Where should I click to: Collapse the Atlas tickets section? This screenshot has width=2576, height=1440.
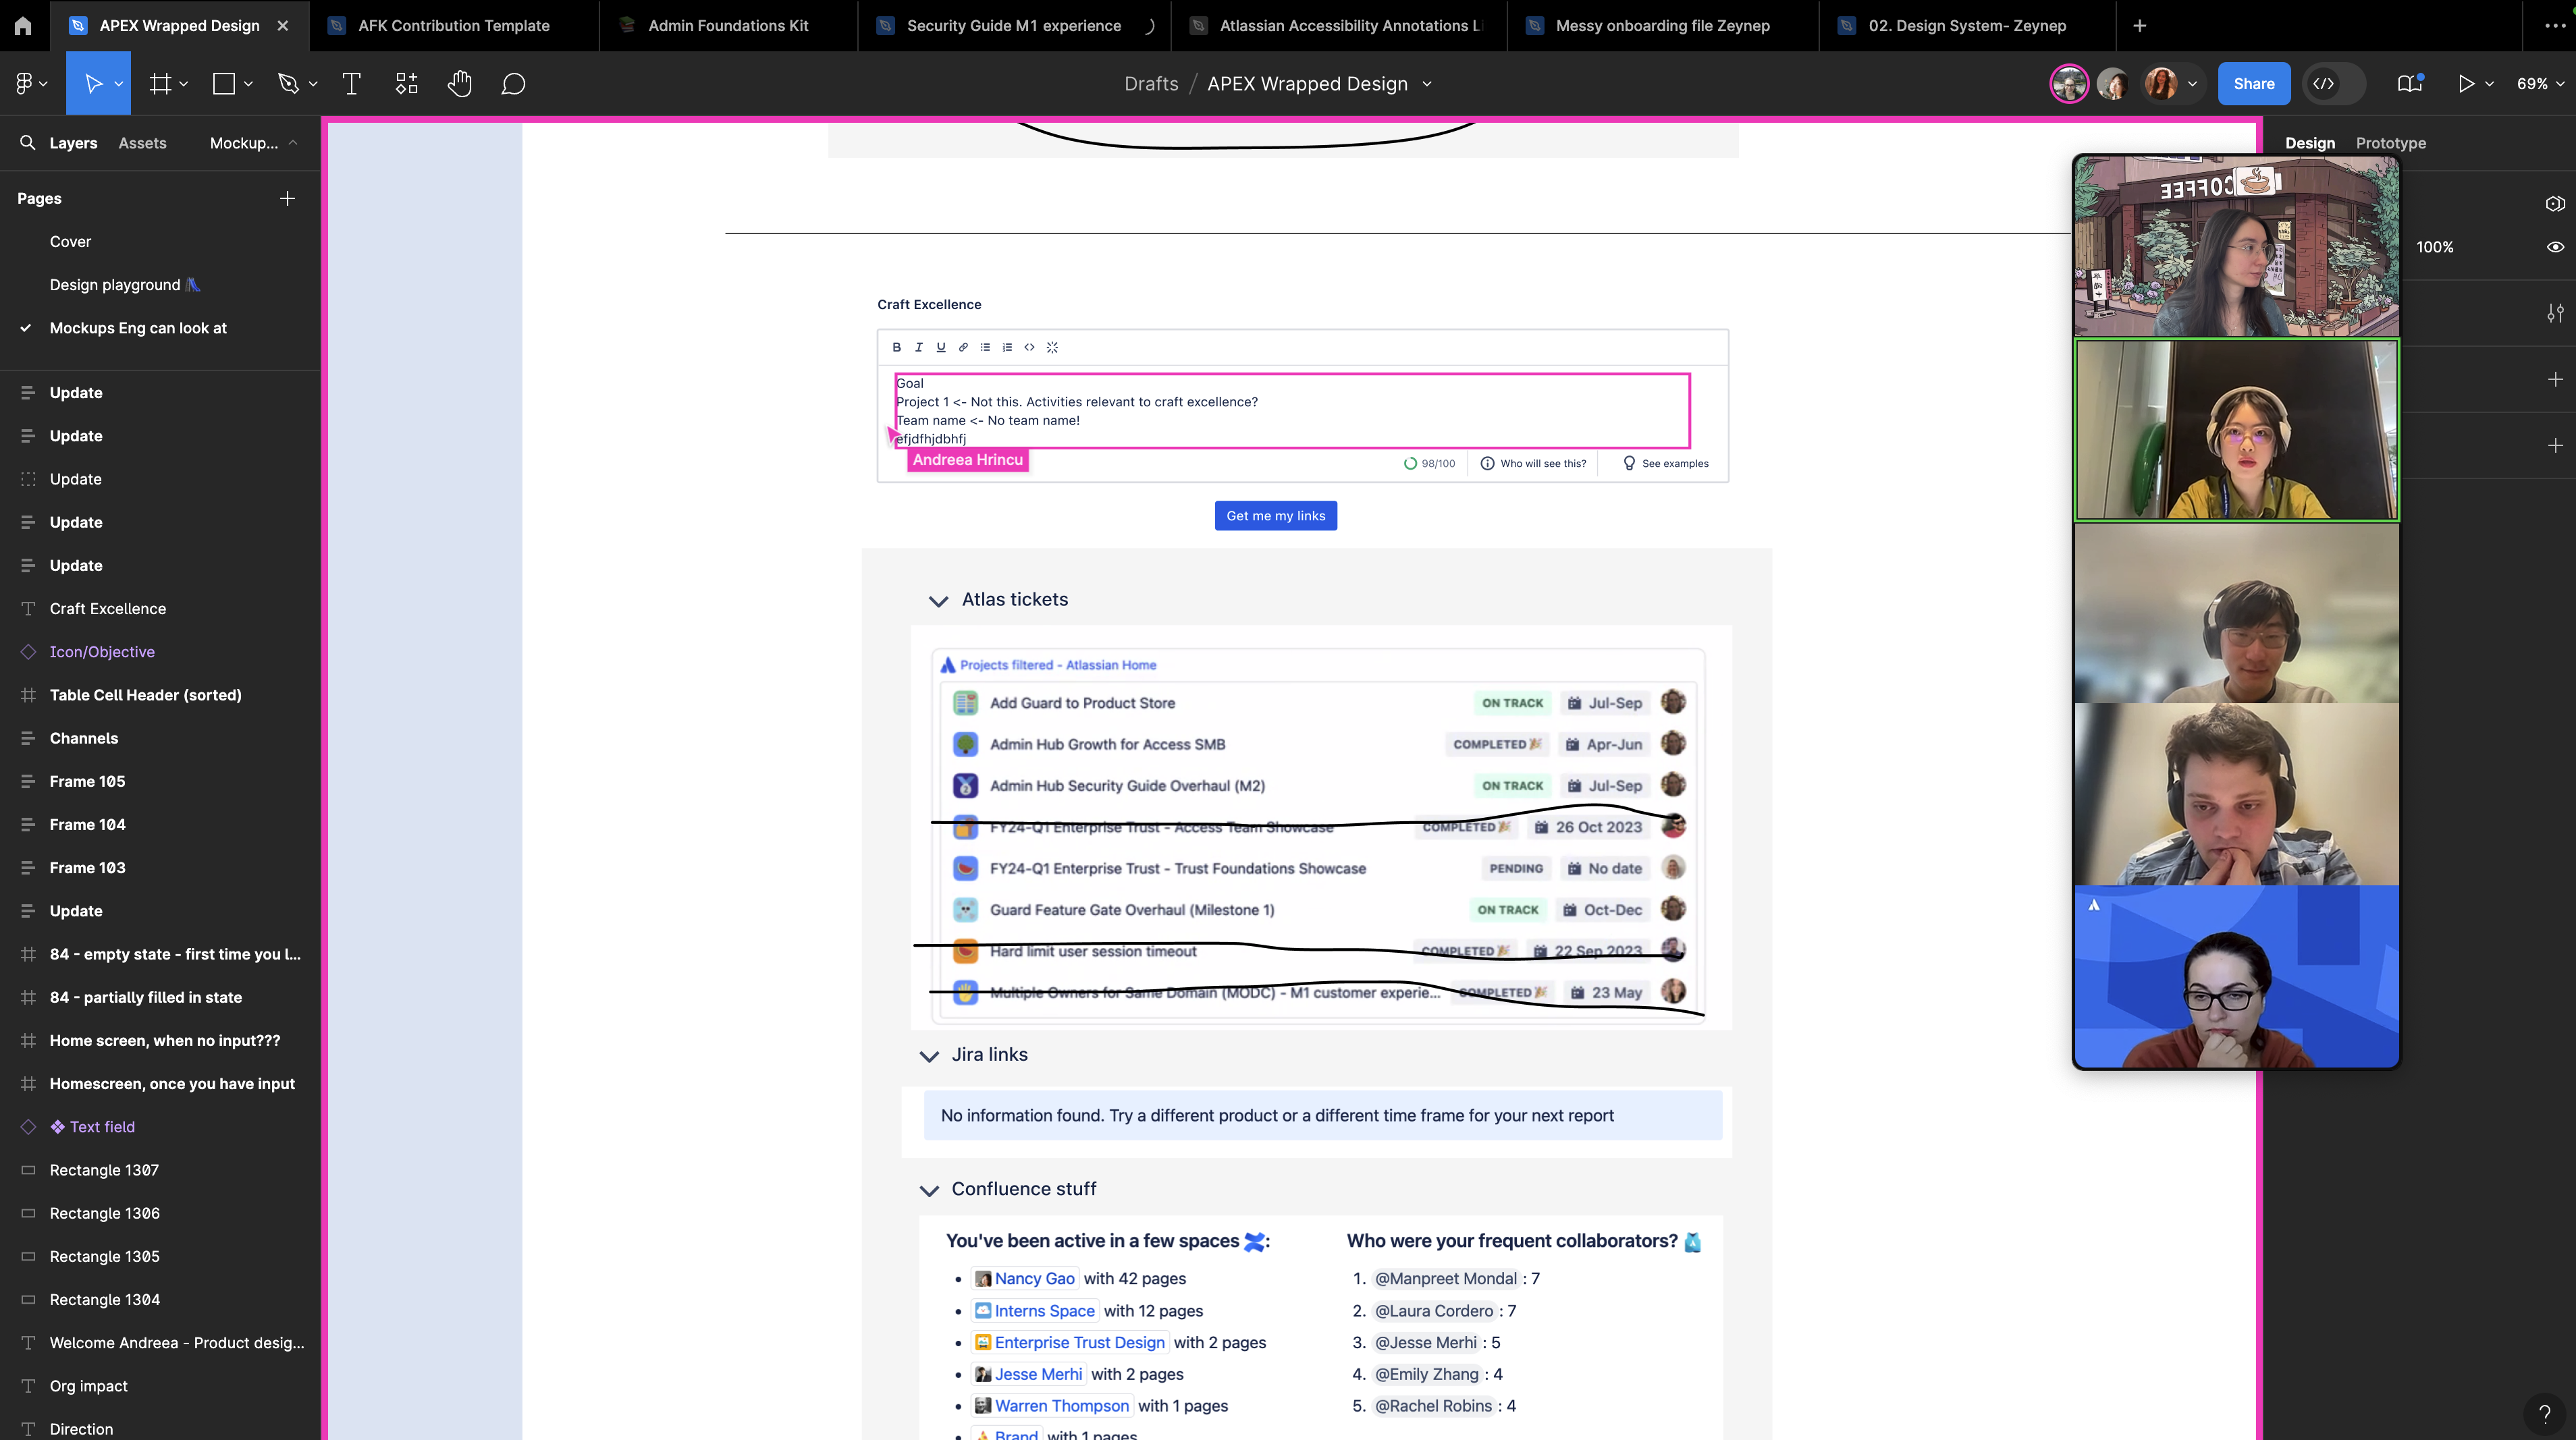[x=938, y=601]
